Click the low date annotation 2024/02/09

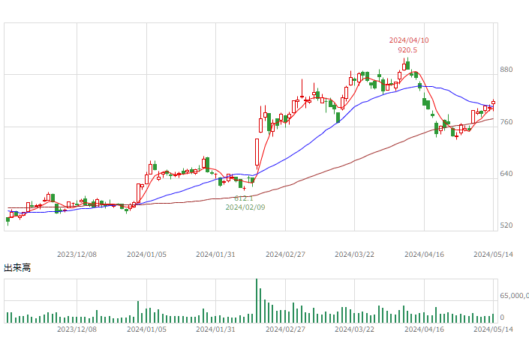245,207
